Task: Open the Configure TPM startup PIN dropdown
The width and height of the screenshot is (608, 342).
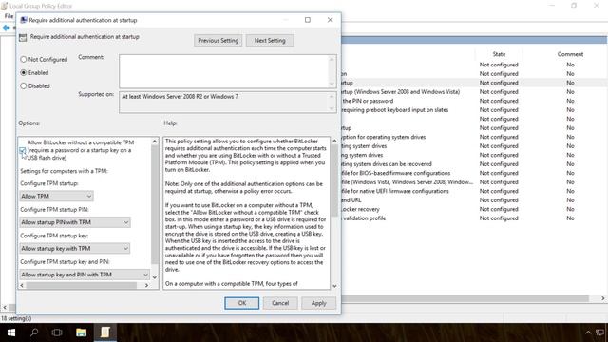Action: (x=75, y=222)
